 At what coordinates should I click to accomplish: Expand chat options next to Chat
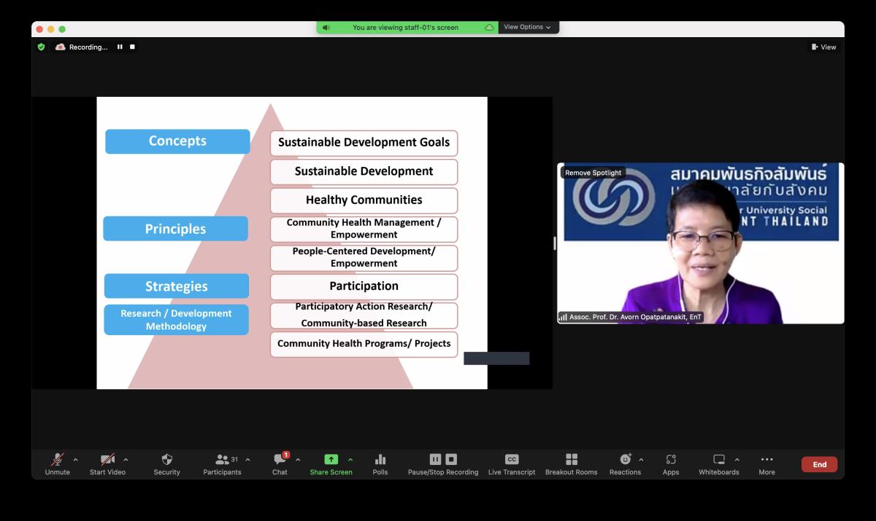[x=298, y=460]
